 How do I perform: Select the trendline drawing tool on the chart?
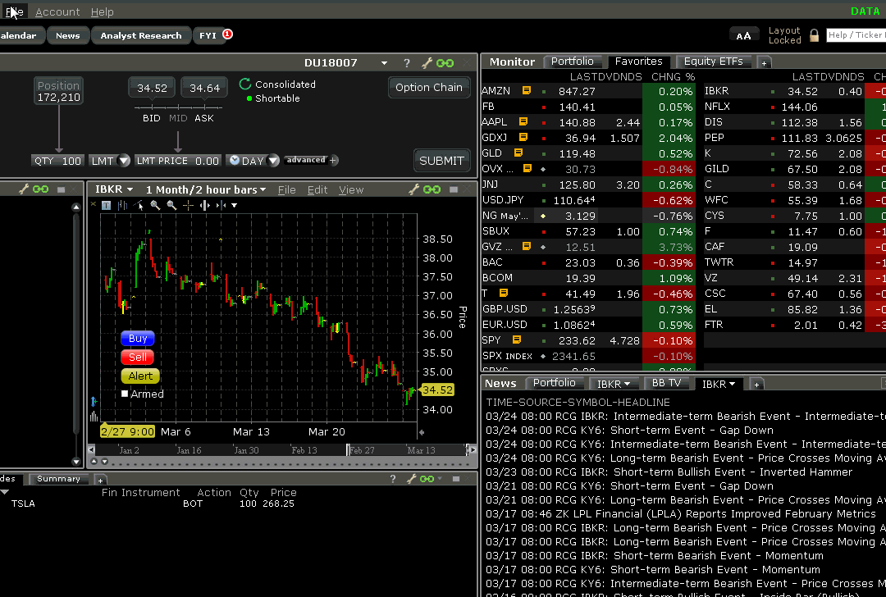coord(137,205)
